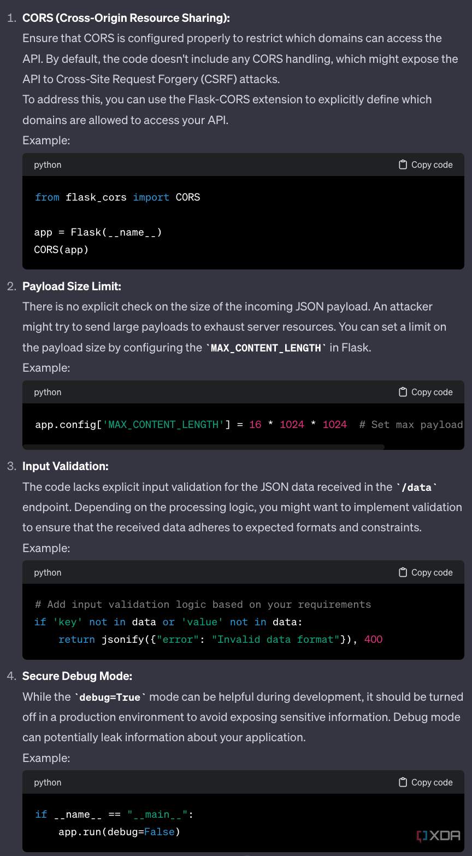Select the Input Validation heading
The width and height of the screenshot is (472, 856).
click(x=66, y=466)
